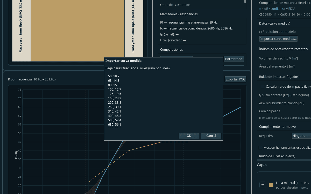Click the ΔLw recubrimiento blando label

pyautogui.click(x=282, y=103)
